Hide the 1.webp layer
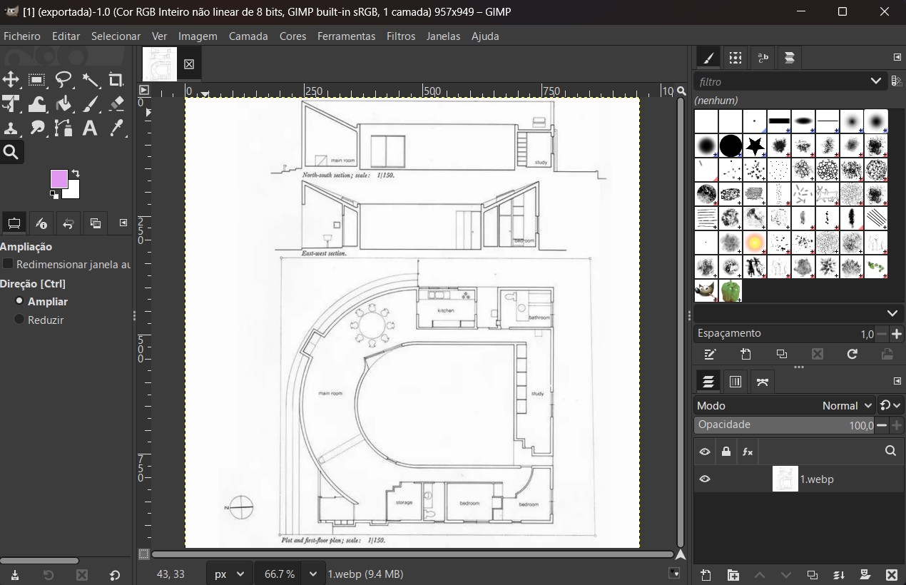The image size is (906, 585). pyautogui.click(x=705, y=479)
